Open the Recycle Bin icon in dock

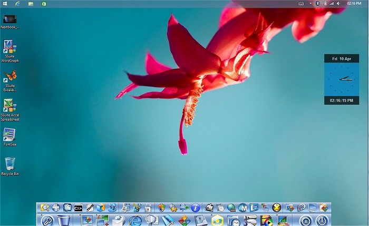tap(64, 221)
